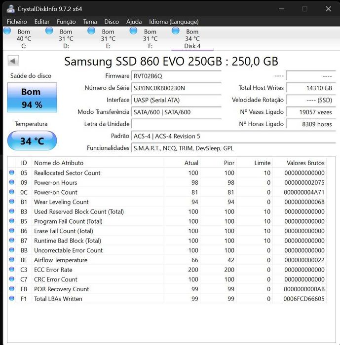Click the Samsung SSD 860 EVO title

[x=171, y=61]
